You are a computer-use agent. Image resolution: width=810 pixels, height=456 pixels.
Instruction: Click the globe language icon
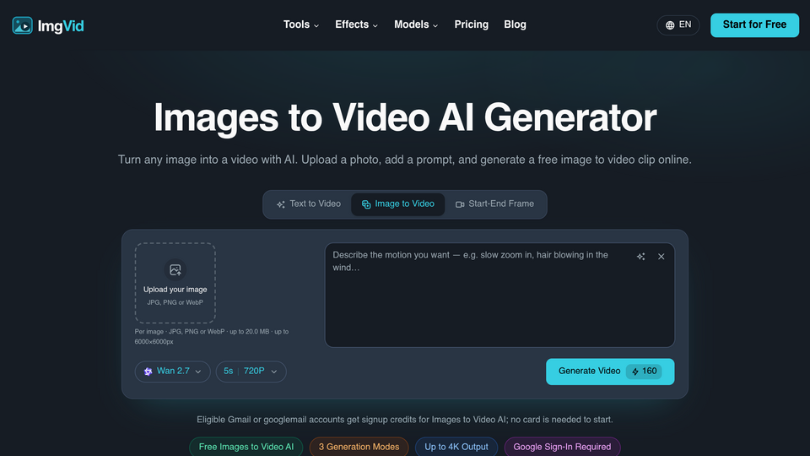coord(670,25)
